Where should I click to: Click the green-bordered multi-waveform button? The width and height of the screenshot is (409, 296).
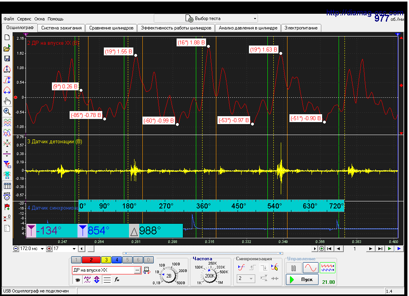(327, 268)
